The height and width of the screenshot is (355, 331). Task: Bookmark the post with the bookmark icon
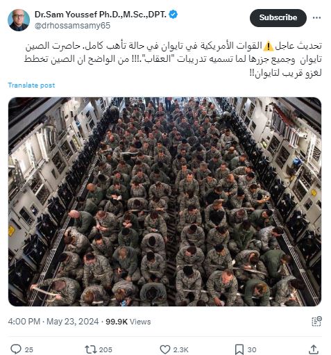point(239,349)
